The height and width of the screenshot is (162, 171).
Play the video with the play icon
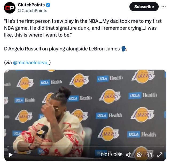click(x=10, y=155)
